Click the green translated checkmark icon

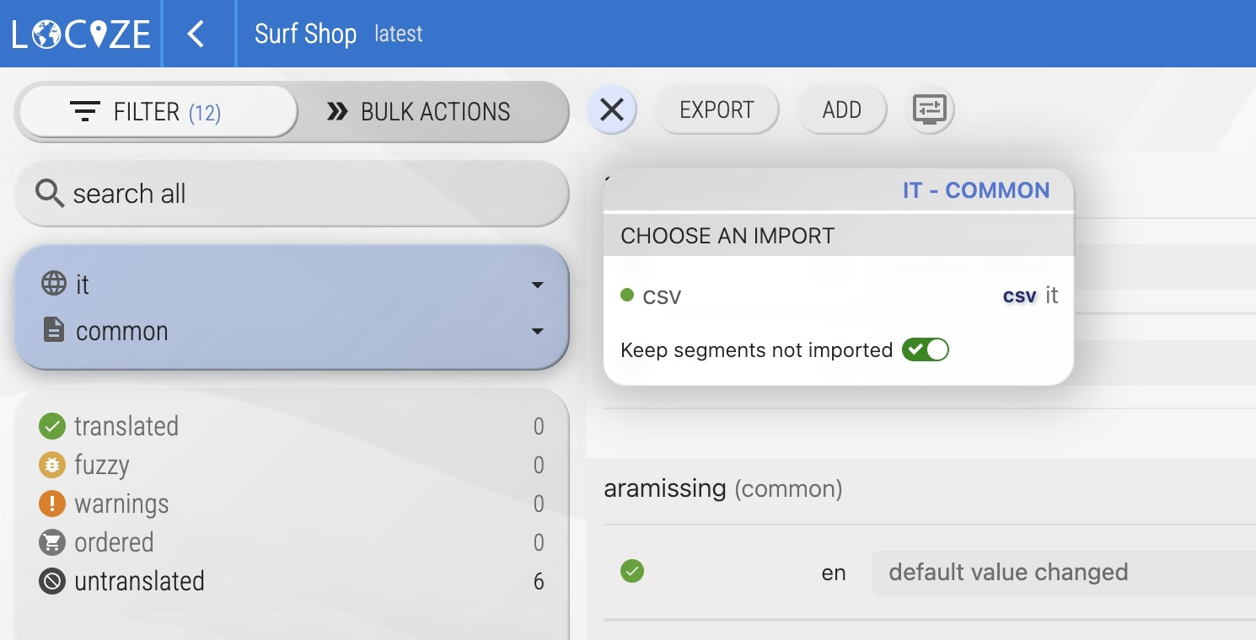[52, 426]
